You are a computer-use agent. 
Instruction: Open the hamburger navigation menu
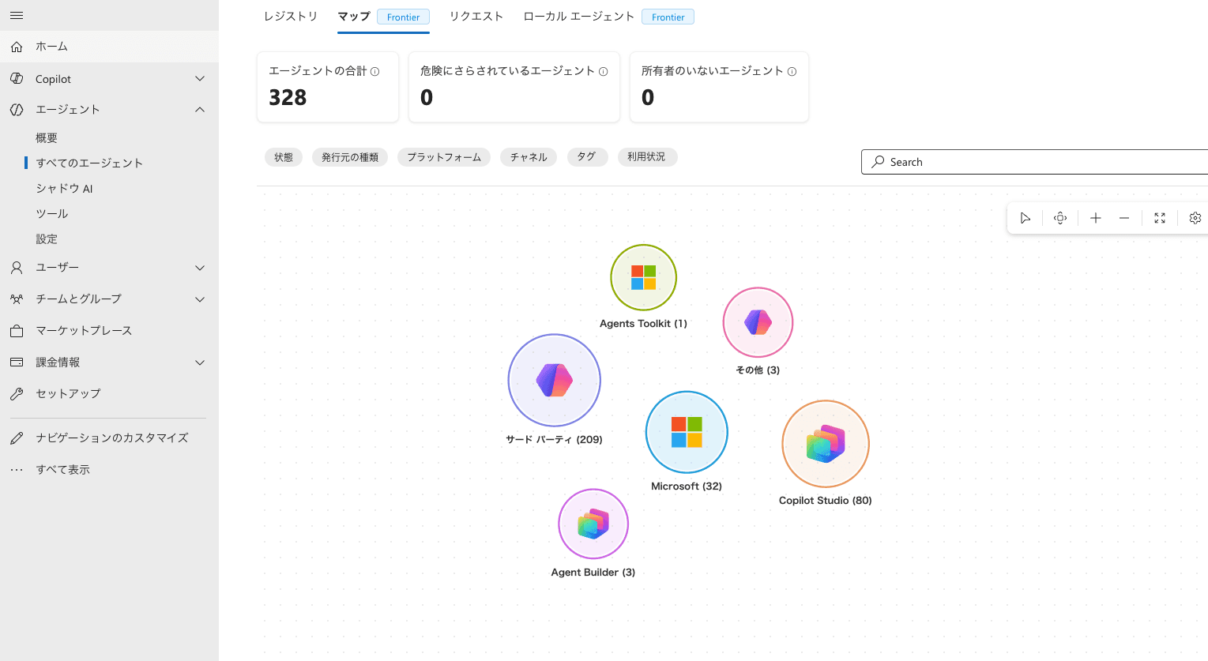(17, 16)
